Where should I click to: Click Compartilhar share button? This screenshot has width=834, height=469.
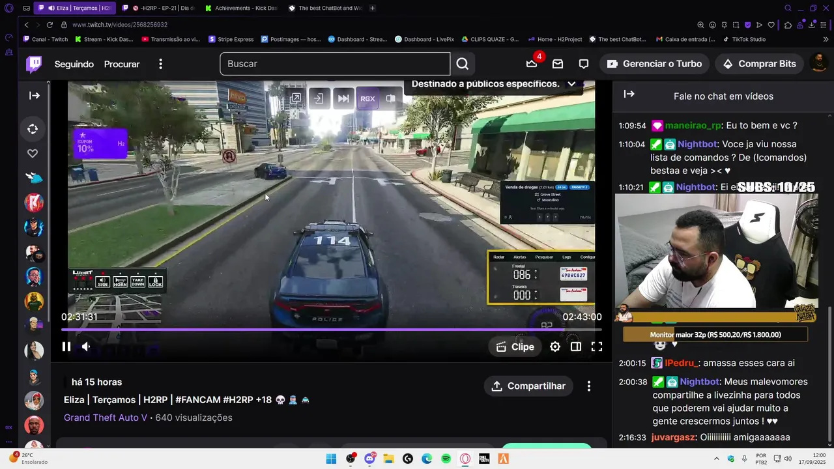(x=528, y=386)
